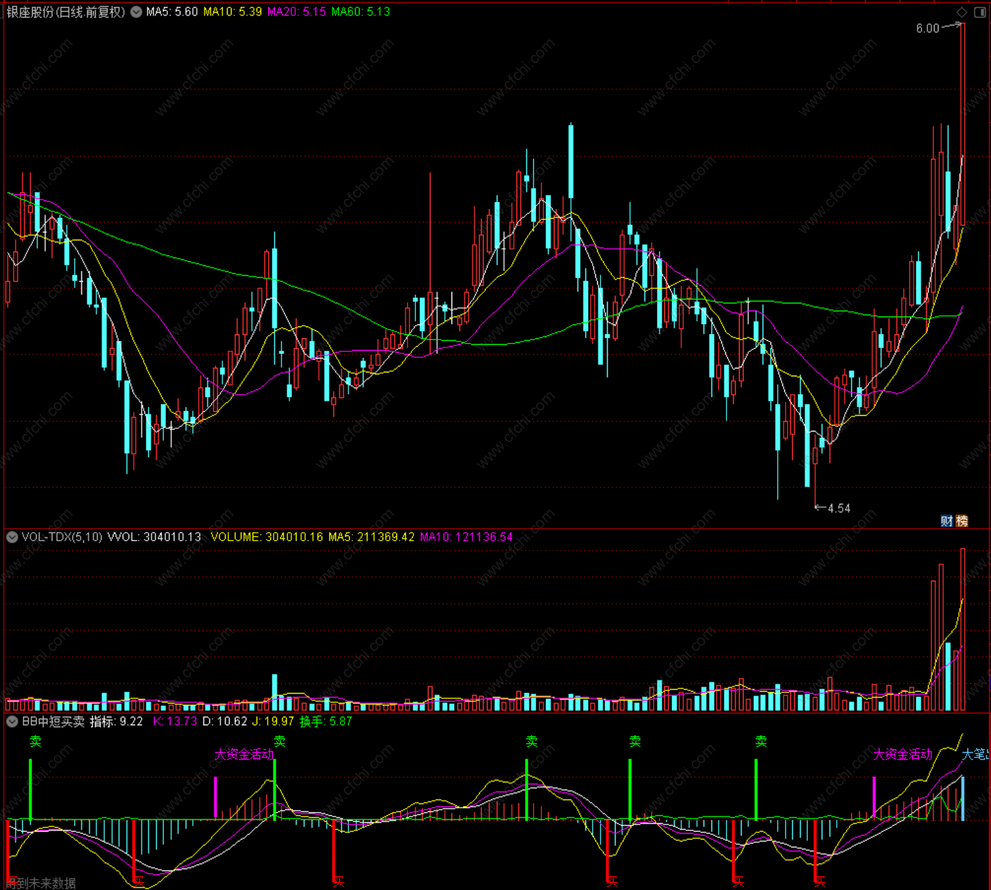Click the BB中短买卖 indicator name
991x890 pixels.
coord(53,721)
